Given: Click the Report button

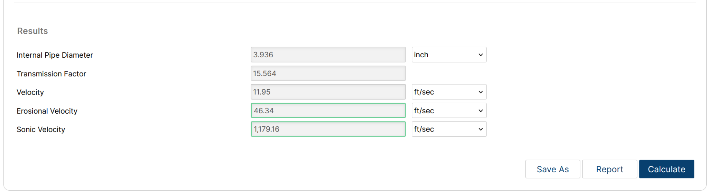Looking at the screenshot, I should point(609,169).
